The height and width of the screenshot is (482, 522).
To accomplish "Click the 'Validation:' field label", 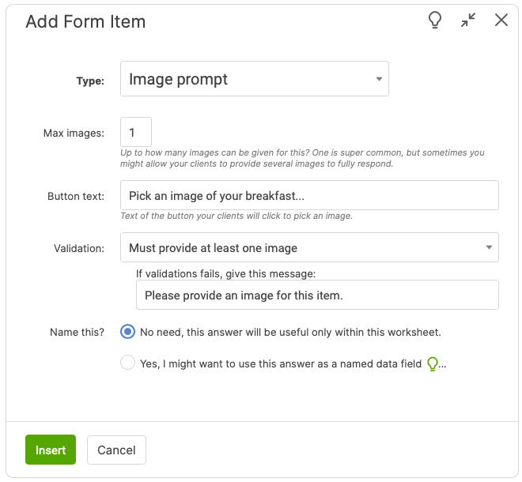I will click(78, 248).
